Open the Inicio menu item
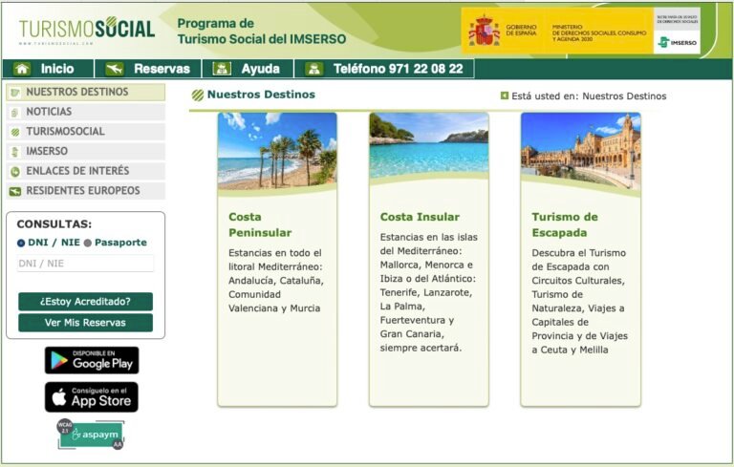Viewport: 734px width, 467px height. pos(48,69)
